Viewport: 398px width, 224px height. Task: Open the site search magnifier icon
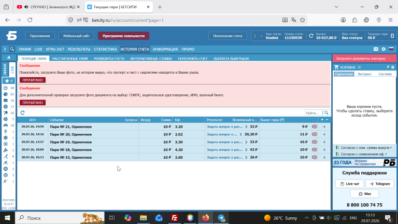point(12,49)
